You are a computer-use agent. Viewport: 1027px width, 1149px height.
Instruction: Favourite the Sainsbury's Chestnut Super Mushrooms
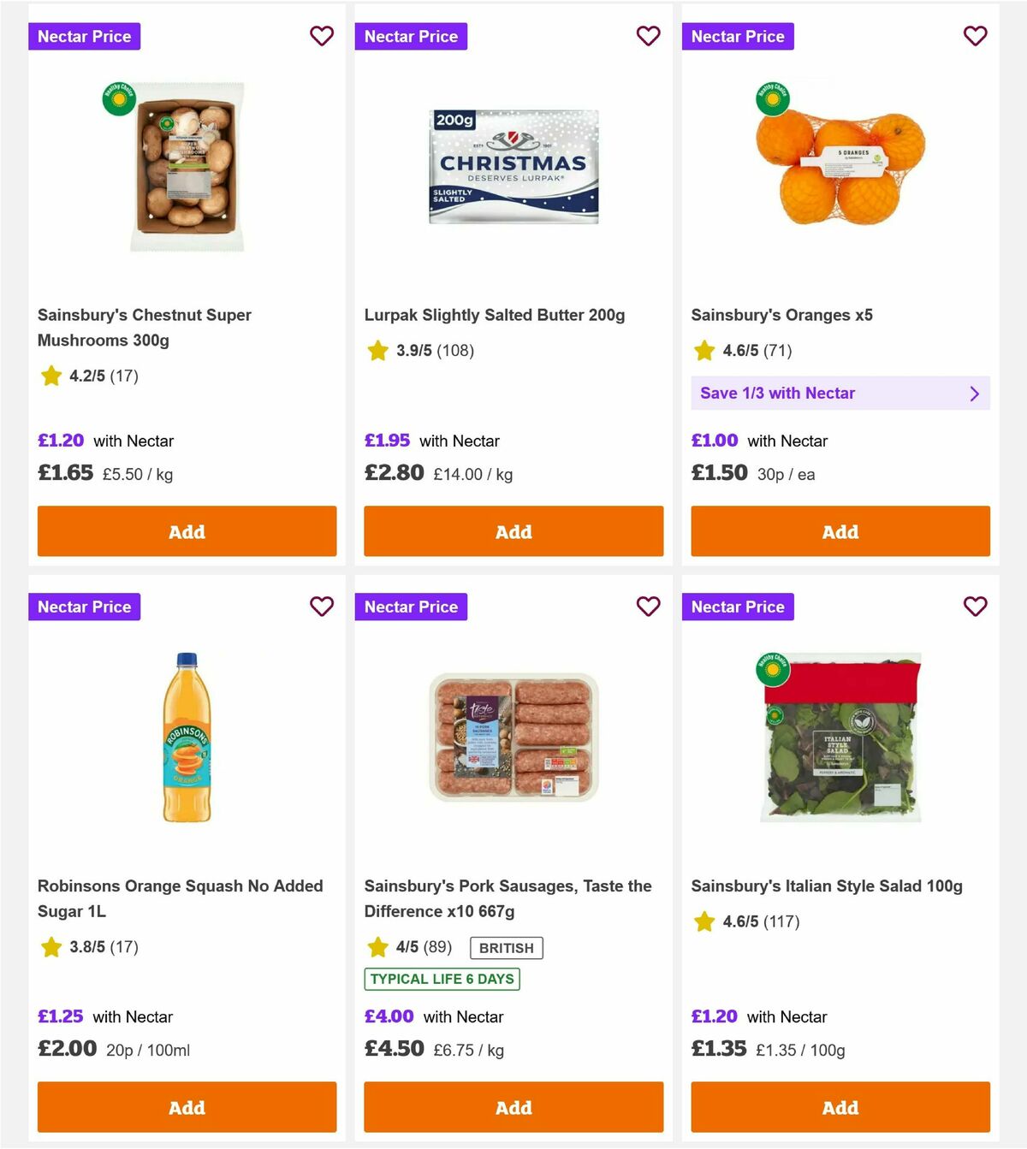322,36
